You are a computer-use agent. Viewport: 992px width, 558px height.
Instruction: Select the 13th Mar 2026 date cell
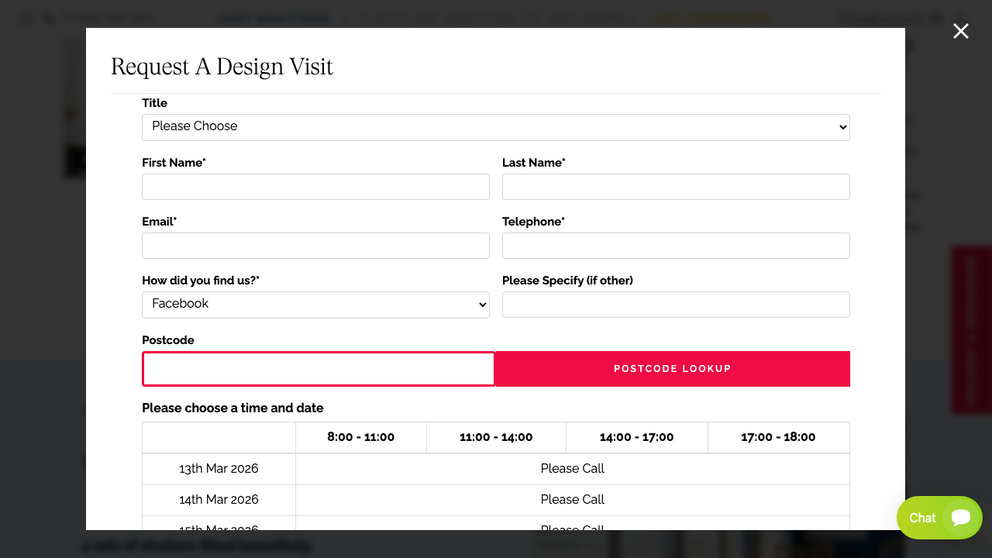pyautogui.click(x=219, y=469)
